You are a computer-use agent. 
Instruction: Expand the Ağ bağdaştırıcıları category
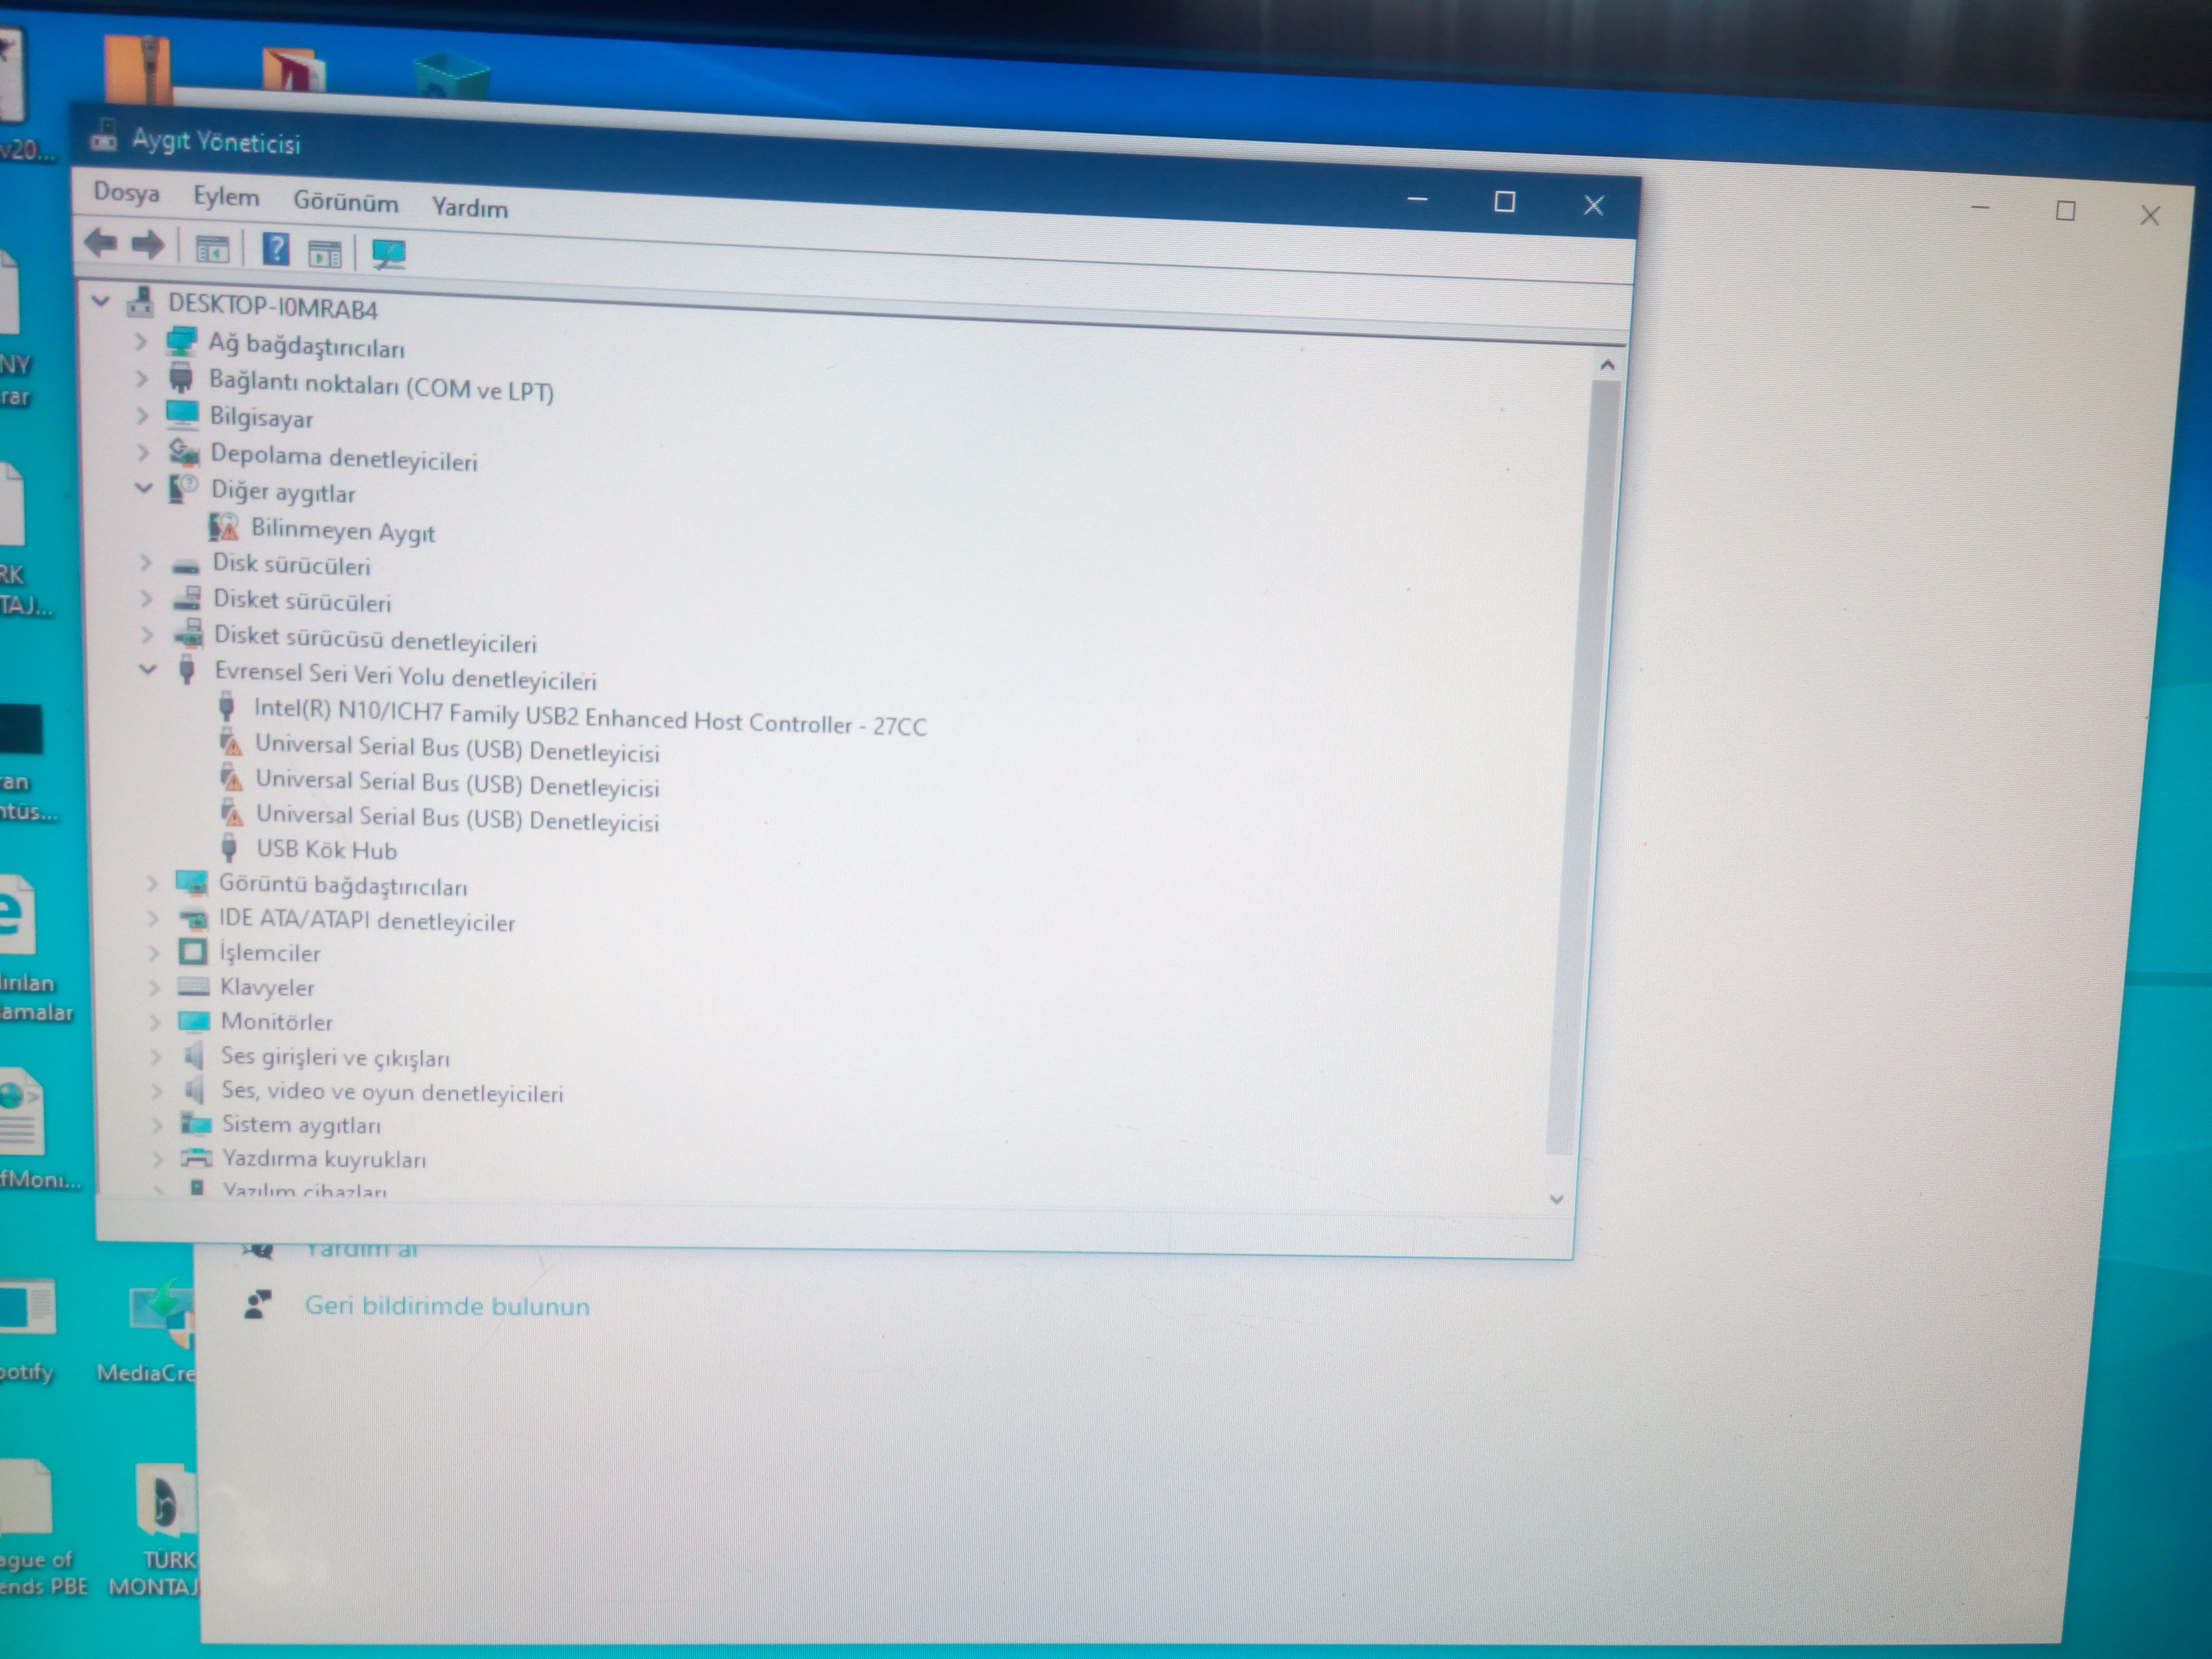point(140,342)
